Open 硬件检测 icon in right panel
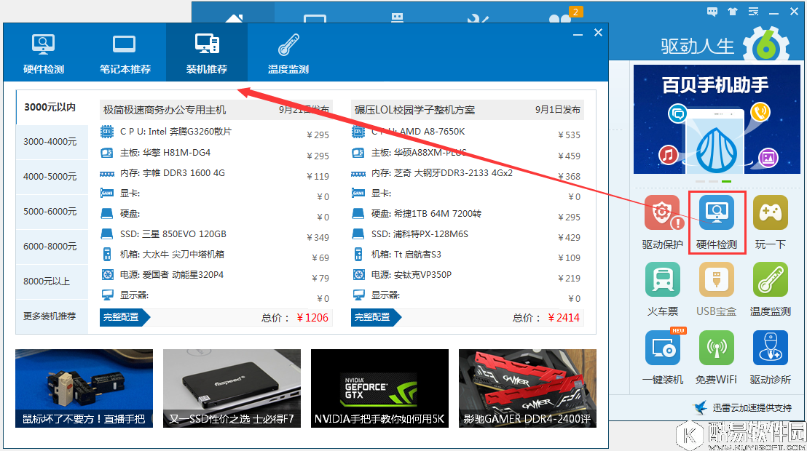807x451 pixels. point(717,213)
